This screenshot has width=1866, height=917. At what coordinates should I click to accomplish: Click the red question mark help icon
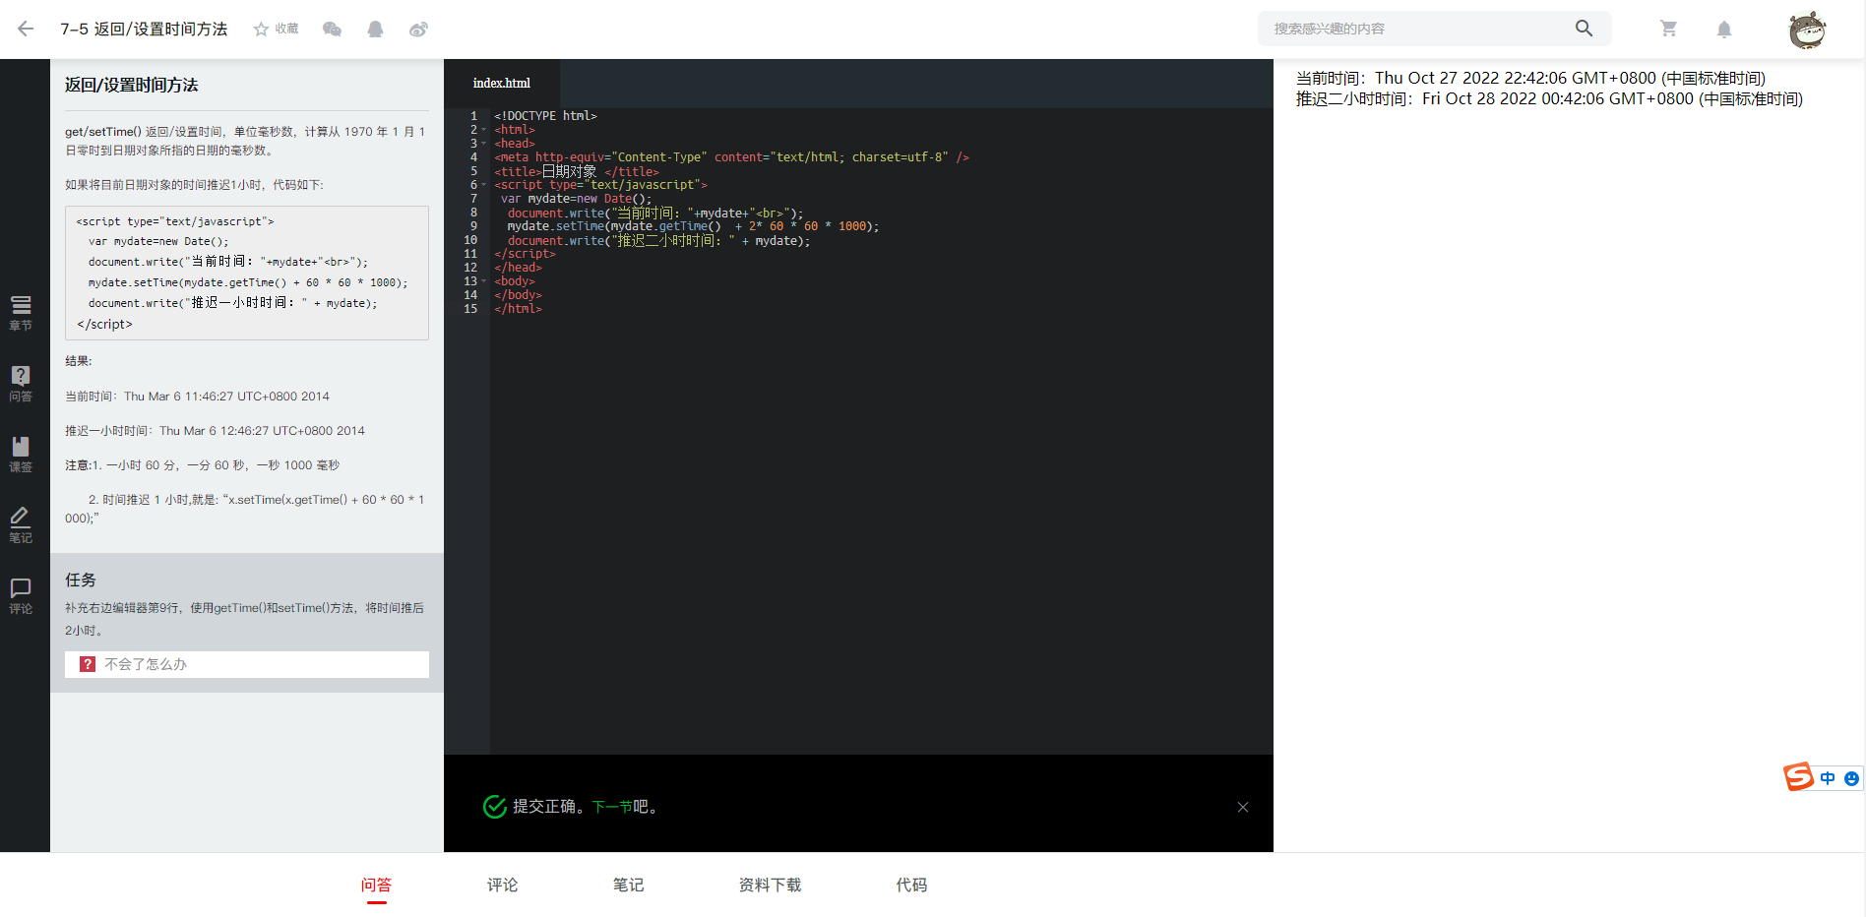click(88, 664)
